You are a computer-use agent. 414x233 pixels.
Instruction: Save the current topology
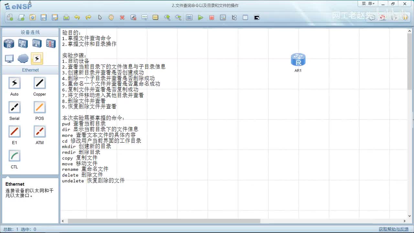44,17
